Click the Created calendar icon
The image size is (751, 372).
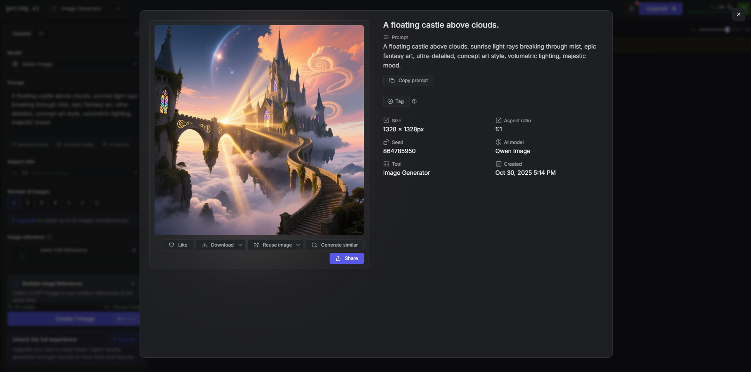click(x=498, y=164)
